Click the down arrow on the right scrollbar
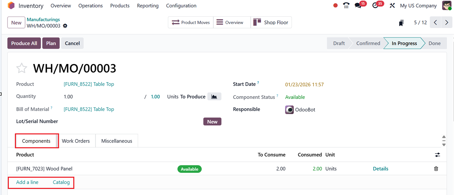Viewport: 454px width, 195px height. [x=444, y=145]
